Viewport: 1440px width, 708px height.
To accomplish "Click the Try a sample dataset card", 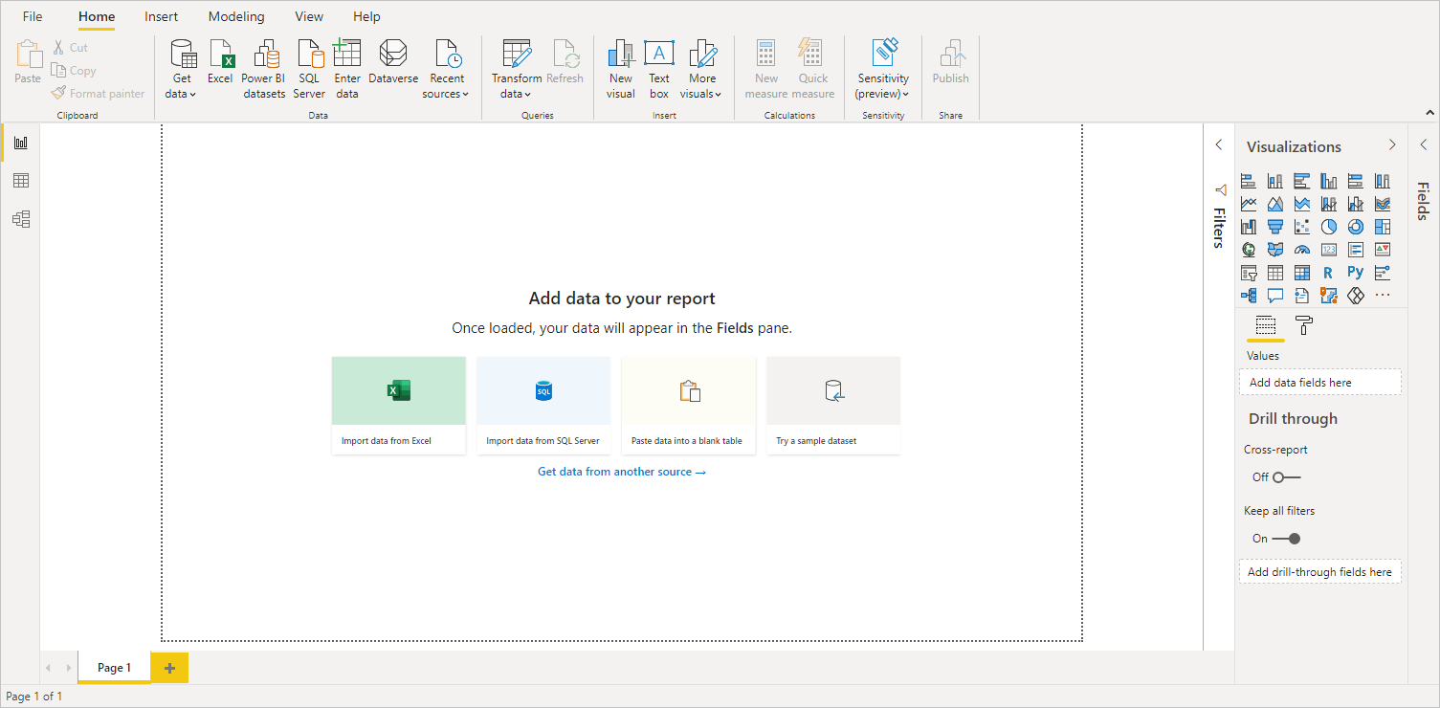I will click(833, 406).
